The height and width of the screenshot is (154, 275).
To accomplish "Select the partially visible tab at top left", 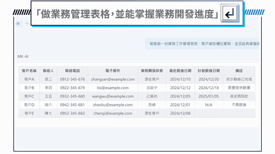I will point(19,24).
